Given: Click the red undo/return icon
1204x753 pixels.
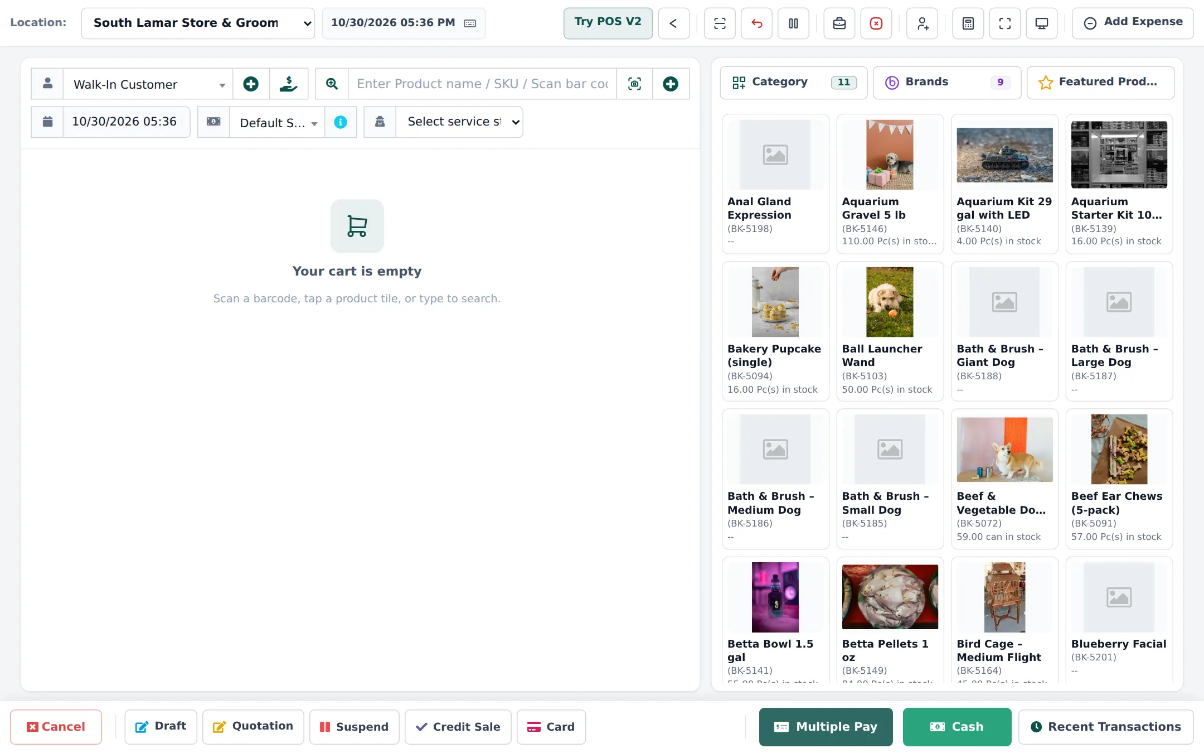Looking at the screenshot, I should pyautogui.click(x=756, y=23).
